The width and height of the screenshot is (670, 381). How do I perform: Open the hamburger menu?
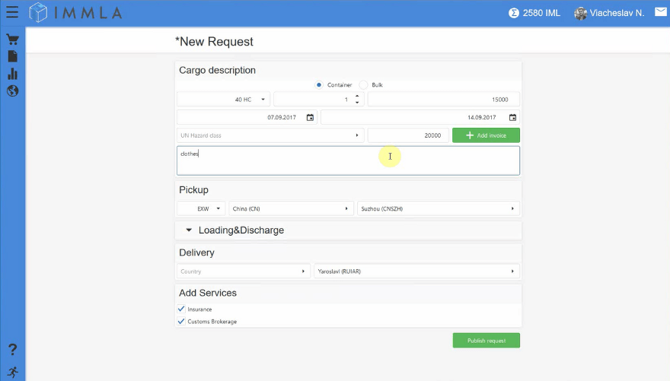(12, 12)
